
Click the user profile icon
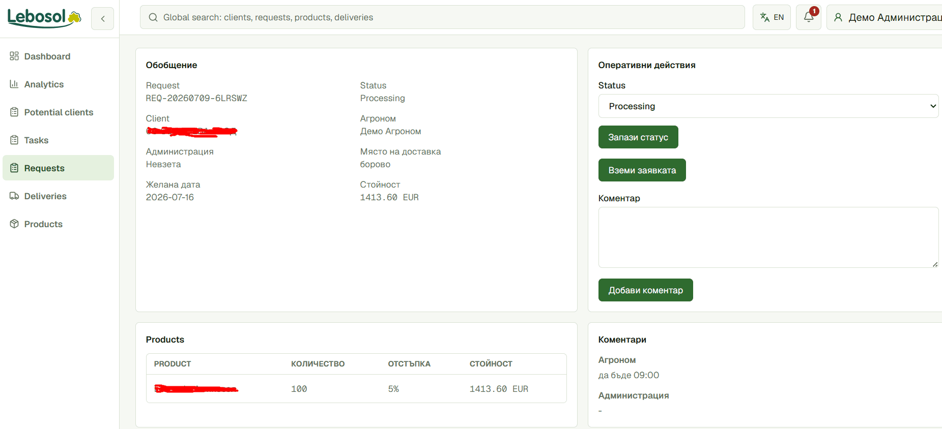point(838,17)
